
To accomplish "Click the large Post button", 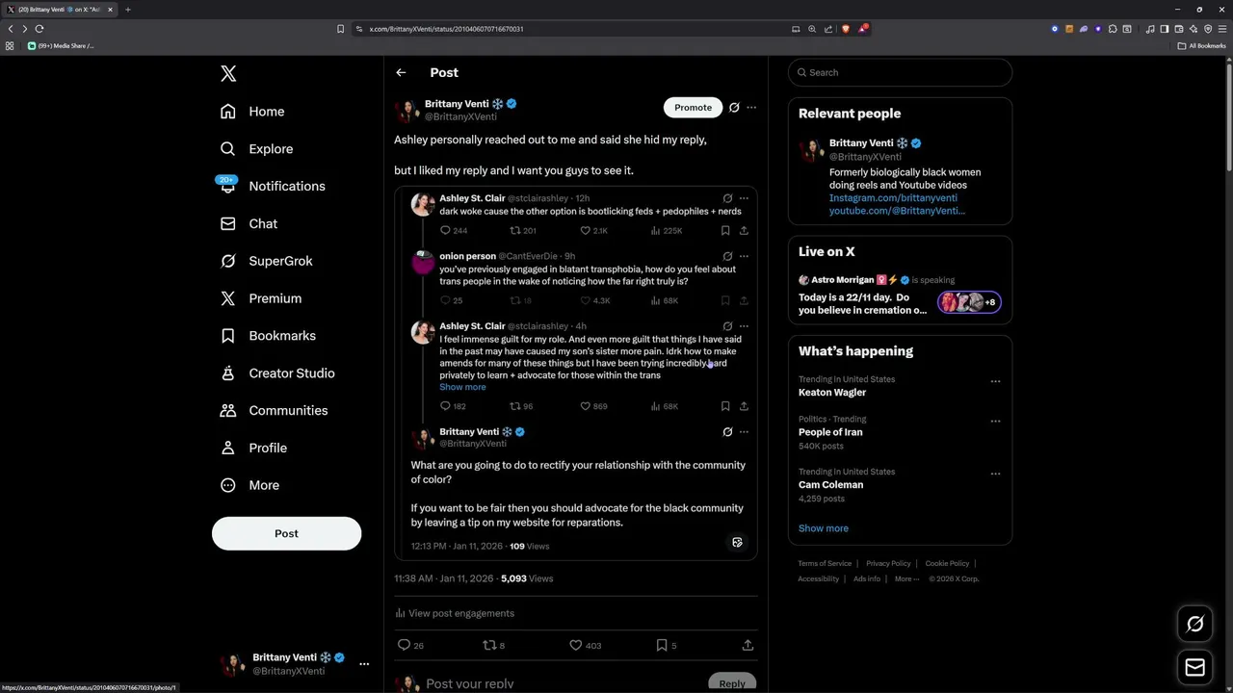I will (x=286, y=533).
